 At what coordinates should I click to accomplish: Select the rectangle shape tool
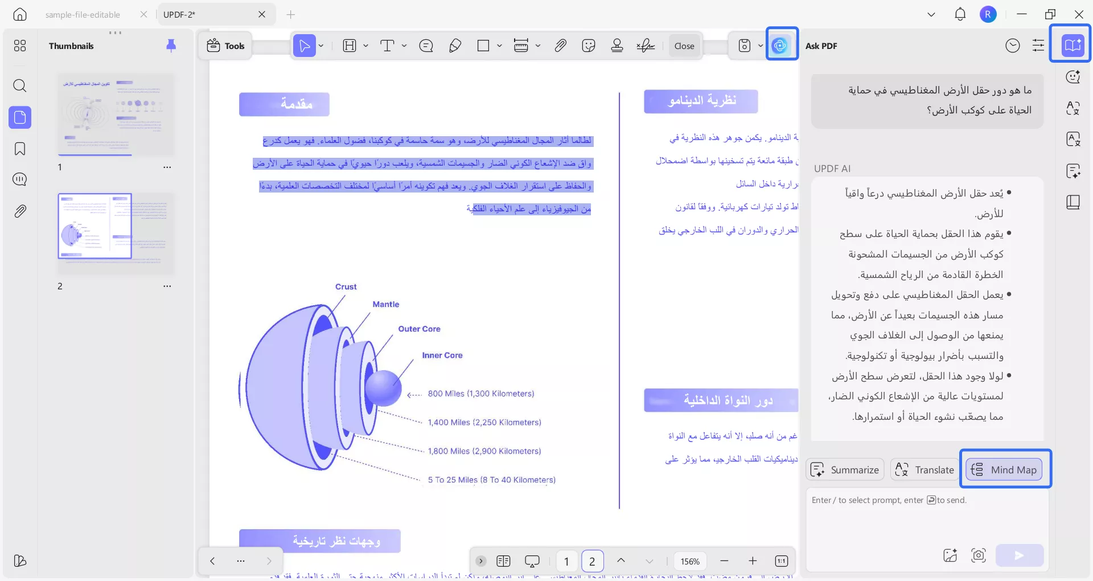point(483,46)
